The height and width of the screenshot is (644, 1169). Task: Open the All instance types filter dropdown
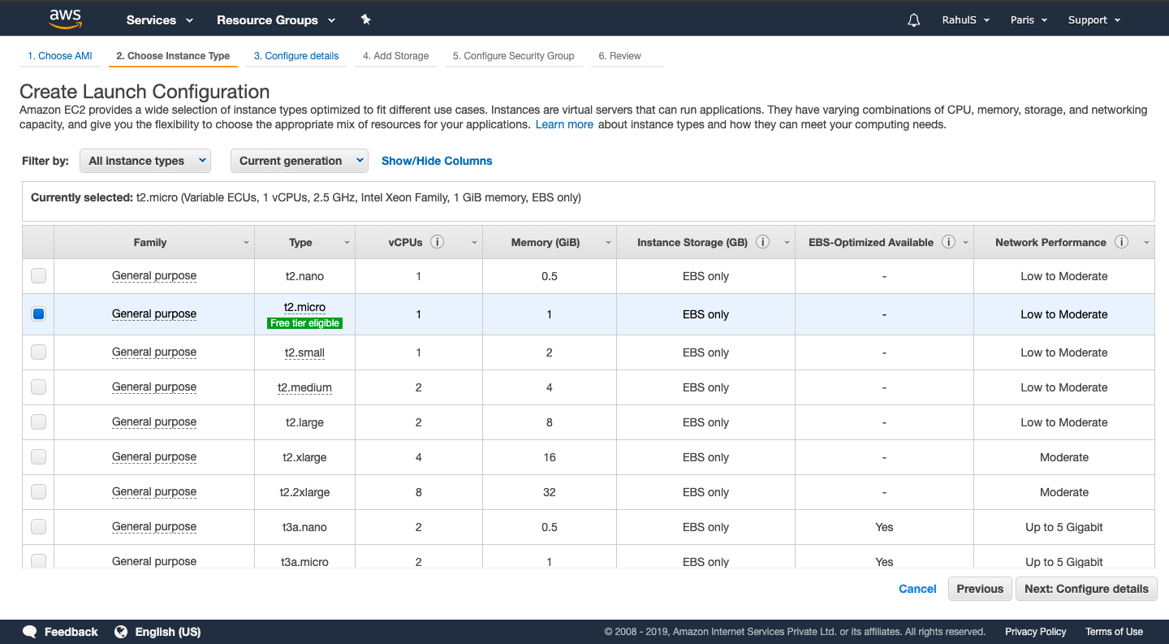click(x=145, y=161)
